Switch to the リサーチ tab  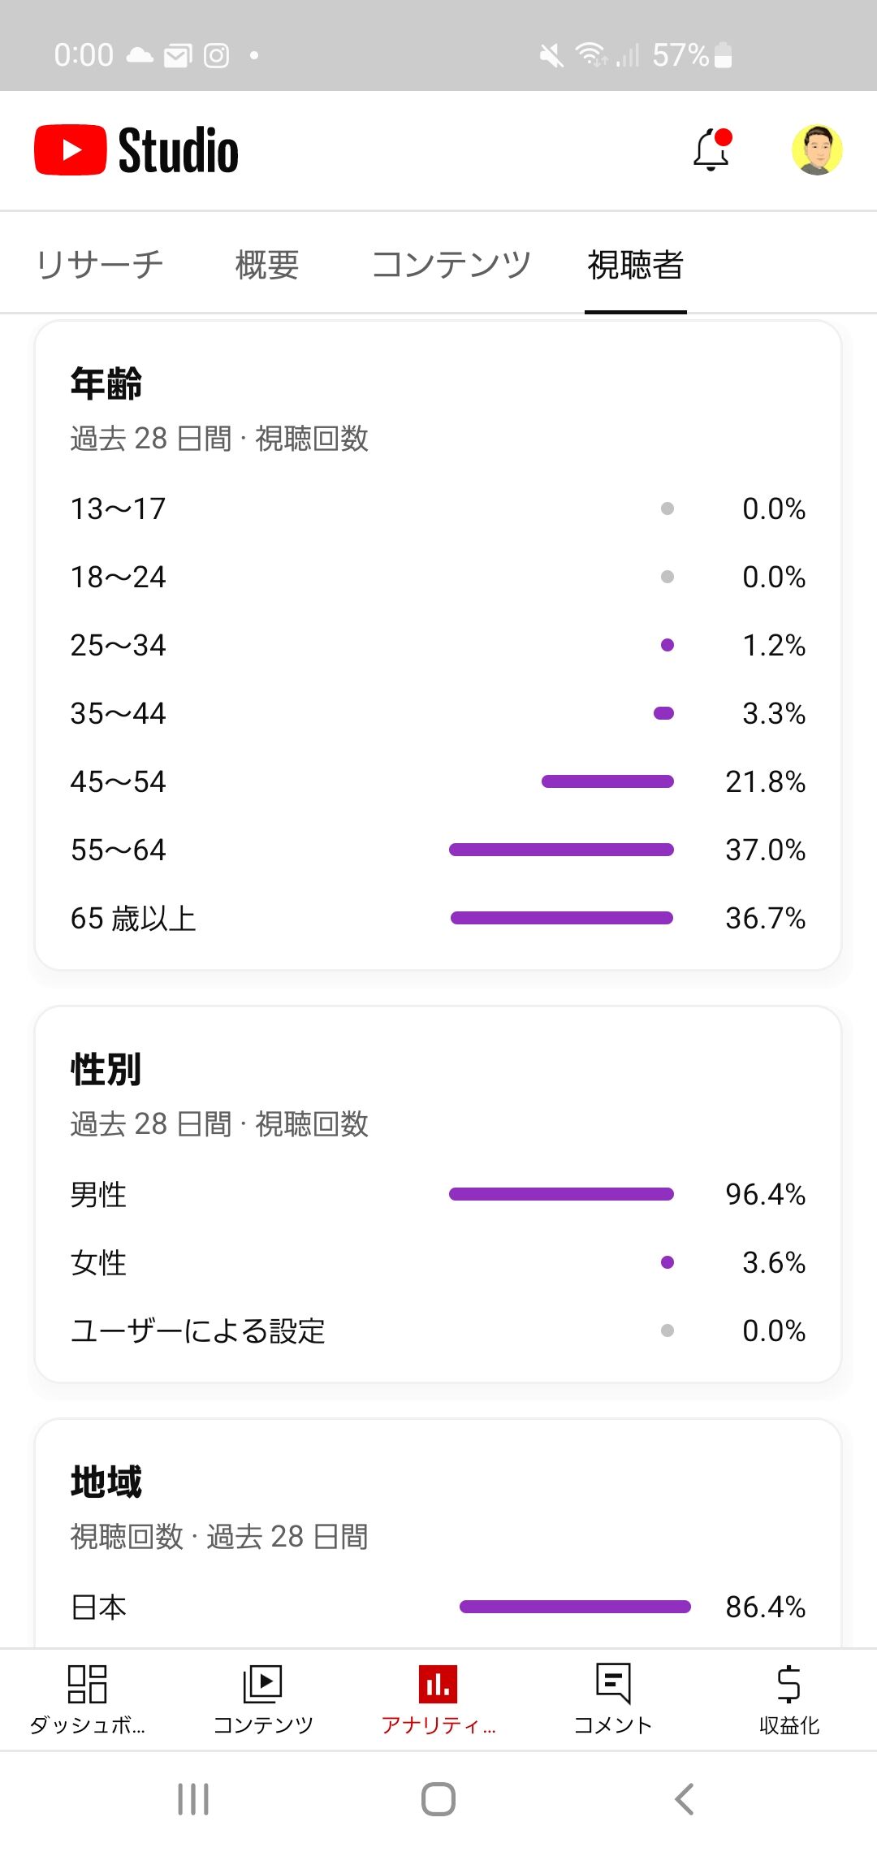click(x=101, y=265)
